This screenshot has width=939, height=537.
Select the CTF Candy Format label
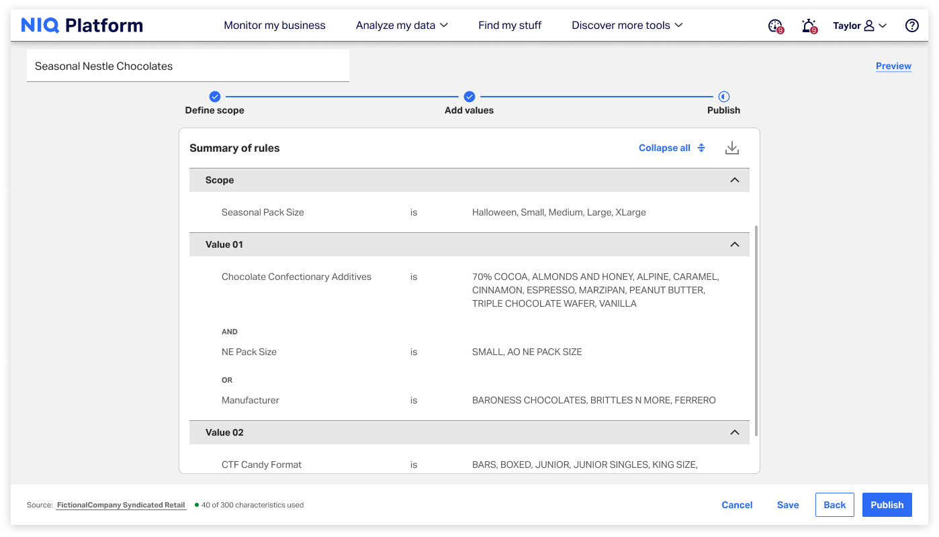tap(262, 465)
